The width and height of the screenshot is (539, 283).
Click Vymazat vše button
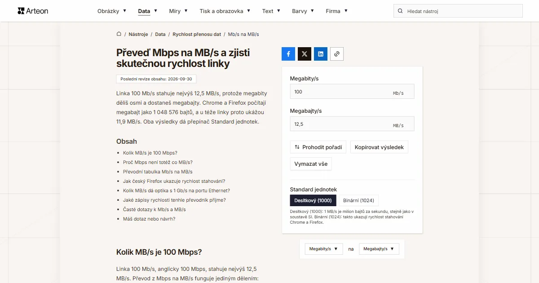[311, 164]
